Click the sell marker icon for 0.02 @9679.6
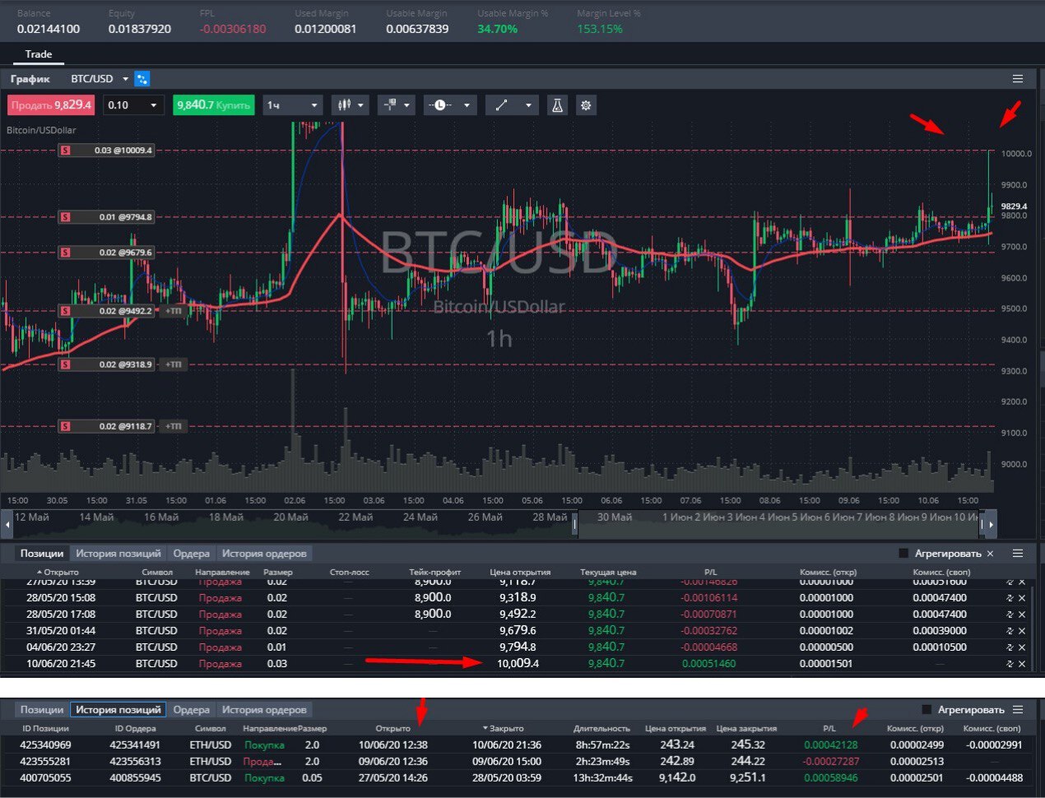The width and height of the screenshot is (1045, 798). 66,253
